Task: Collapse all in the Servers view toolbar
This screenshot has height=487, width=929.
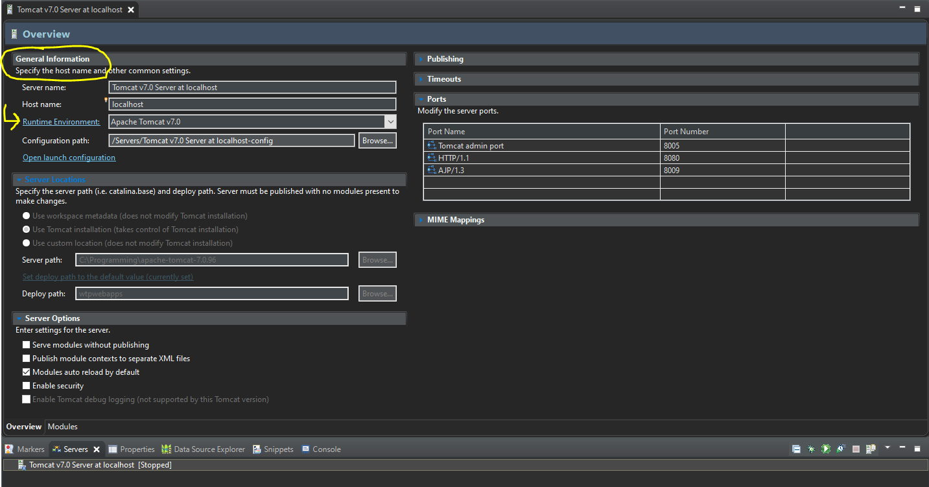Action: [795, 449]
